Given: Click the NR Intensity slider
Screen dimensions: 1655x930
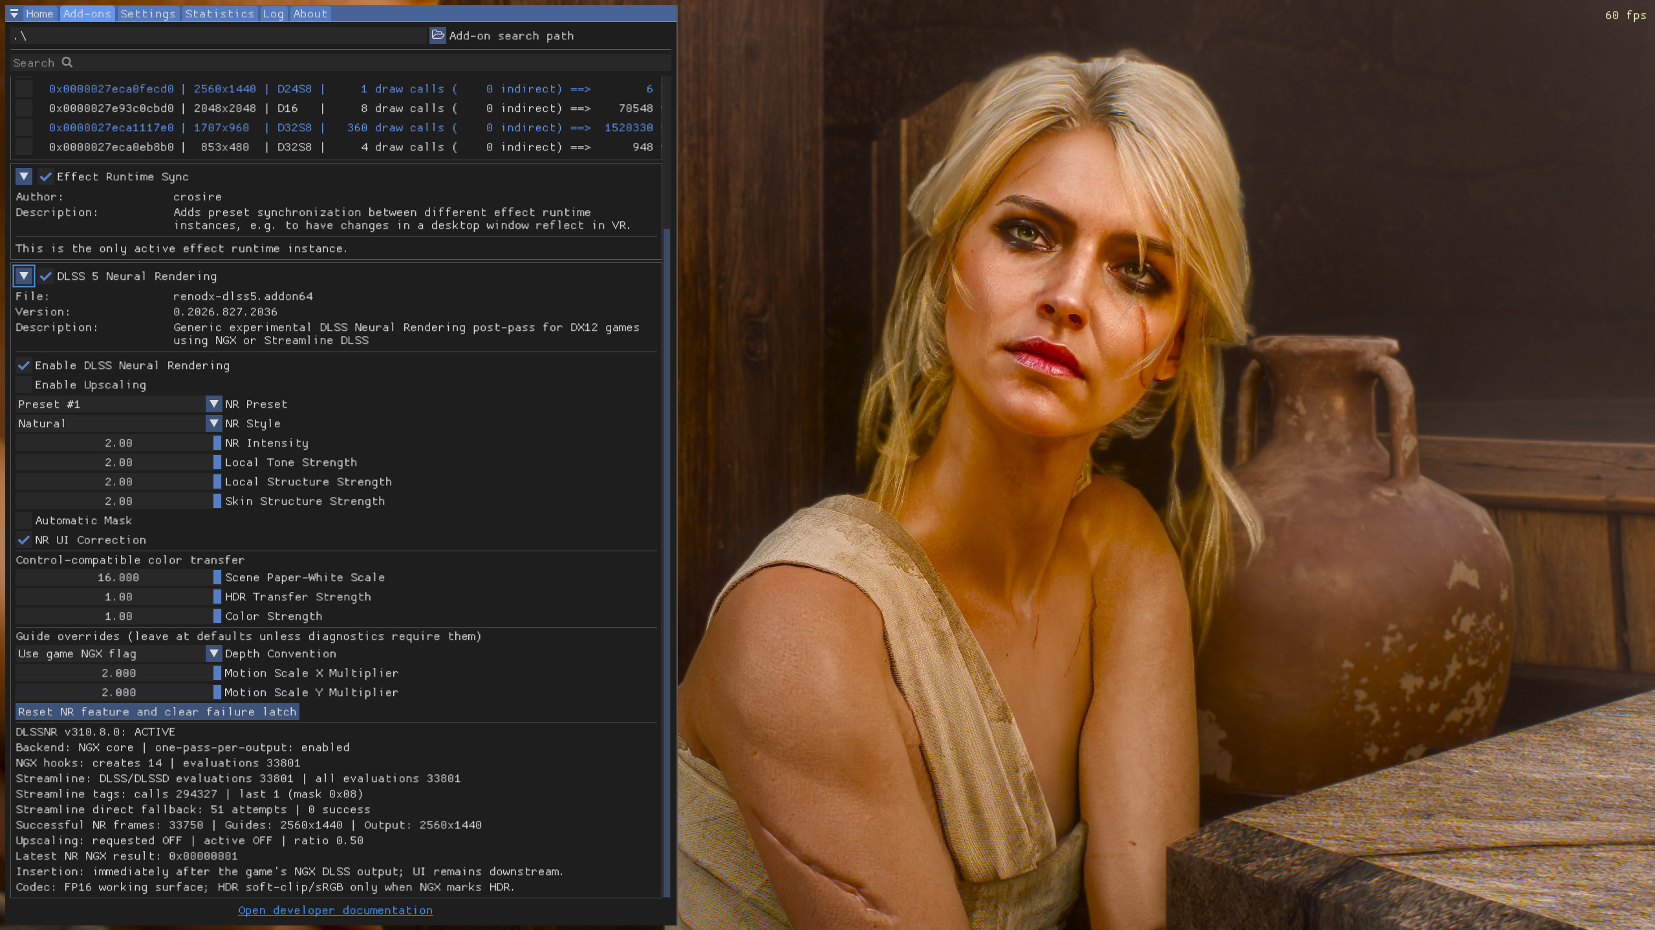Looking at the screenshot, I should click(x=119, y=443).
